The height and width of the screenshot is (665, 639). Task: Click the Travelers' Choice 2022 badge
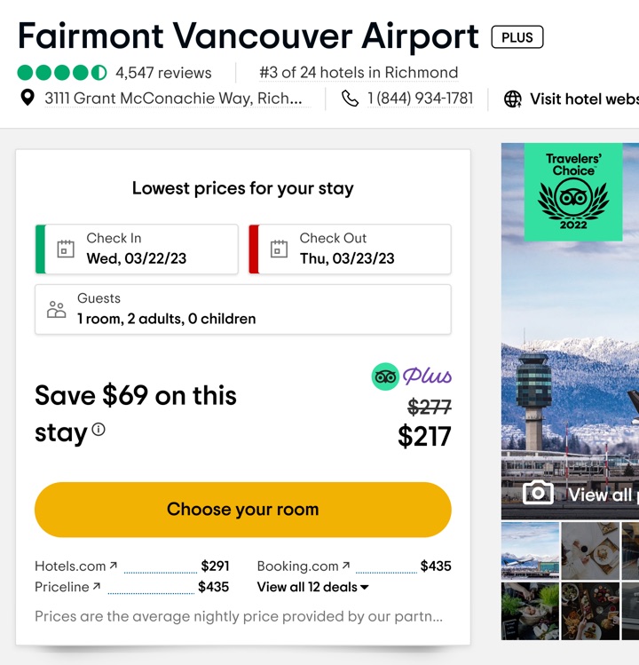(573, 192)
